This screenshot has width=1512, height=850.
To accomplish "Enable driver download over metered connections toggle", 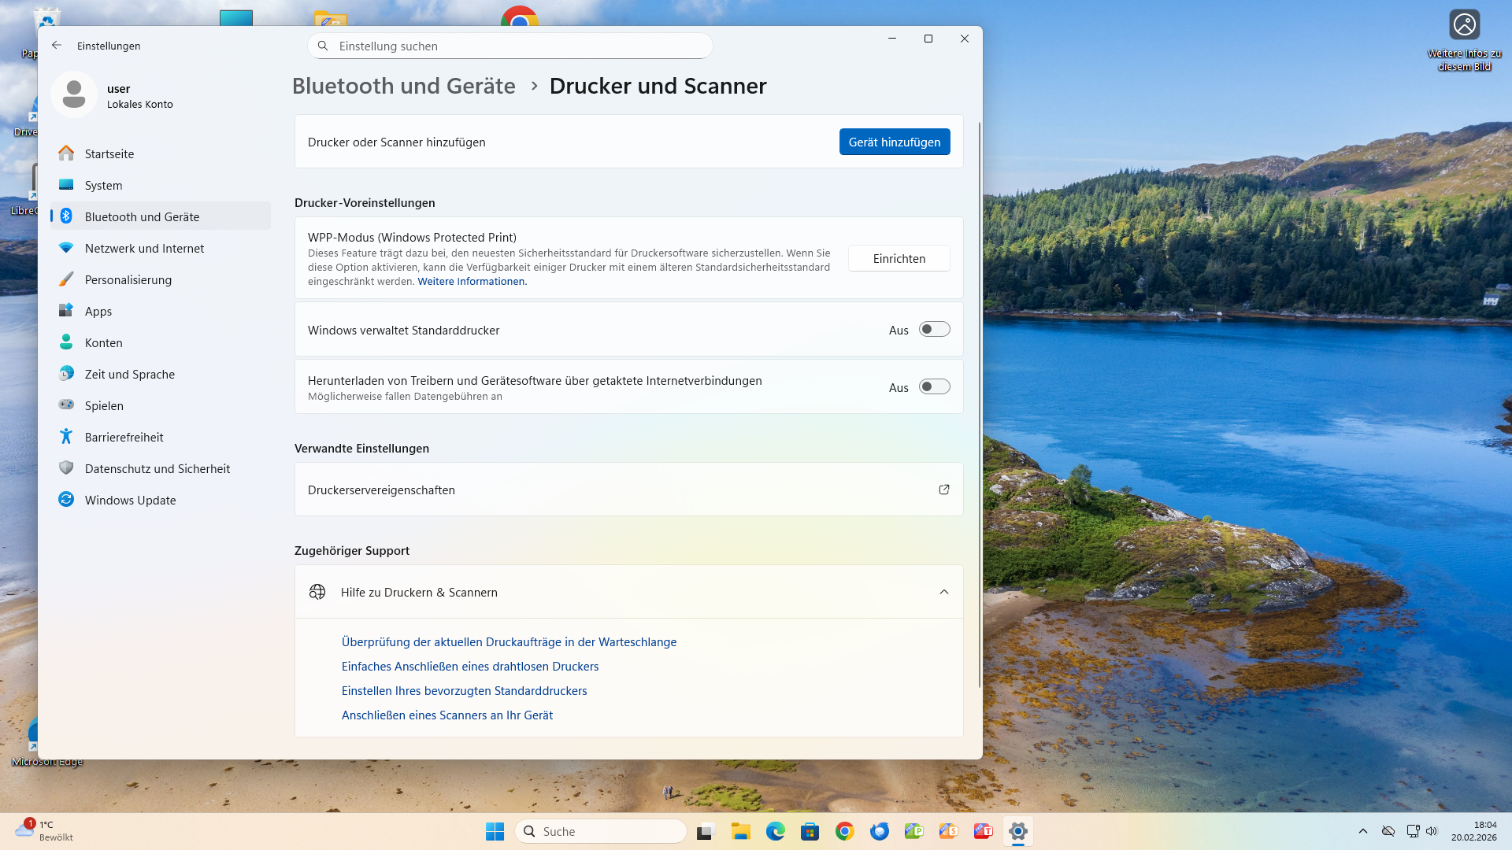I will pos(934,387).
